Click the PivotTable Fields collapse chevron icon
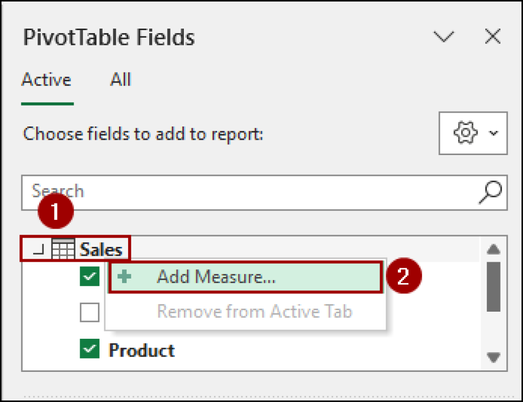The height and width of the screenshot is (402, 523). point(444,36)
